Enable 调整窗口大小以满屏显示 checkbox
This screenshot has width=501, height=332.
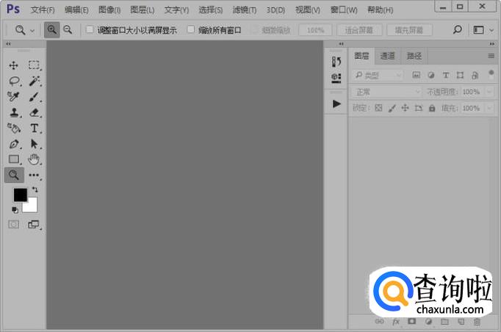pos(90,30)
